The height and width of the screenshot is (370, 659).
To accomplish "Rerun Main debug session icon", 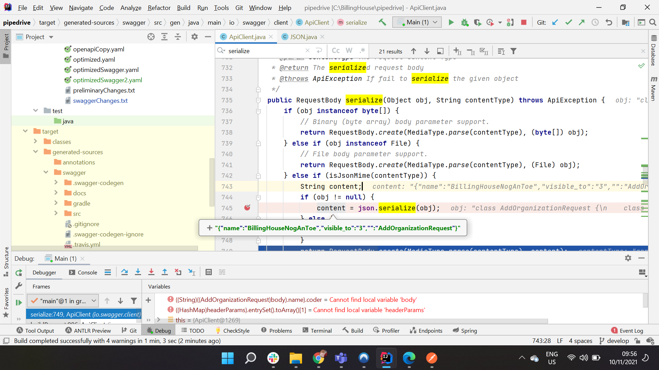I will point(19,273).
